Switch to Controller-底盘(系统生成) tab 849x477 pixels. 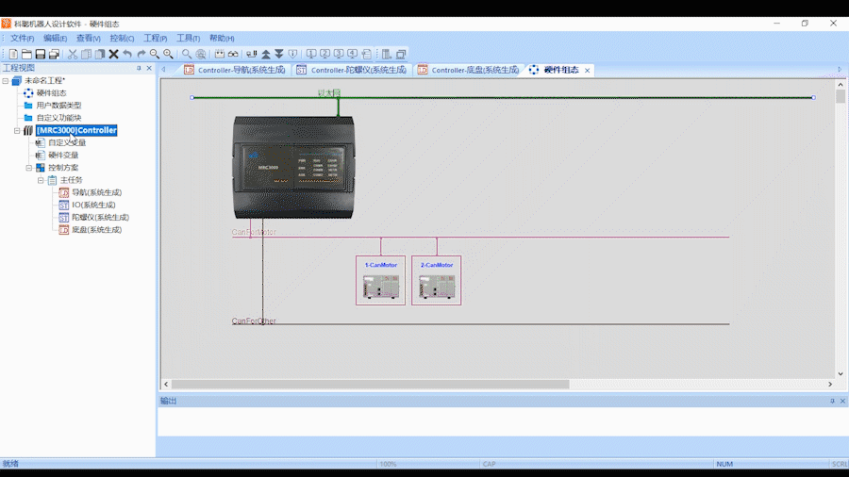[x=468, y=71]
